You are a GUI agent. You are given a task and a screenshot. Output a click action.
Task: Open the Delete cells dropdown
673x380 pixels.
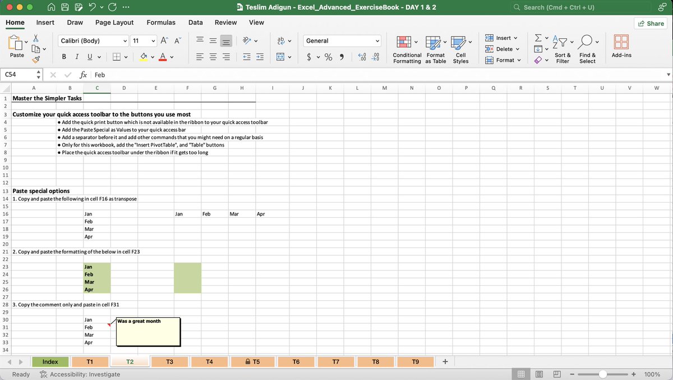pyautogui.click(x=503, y=49)
